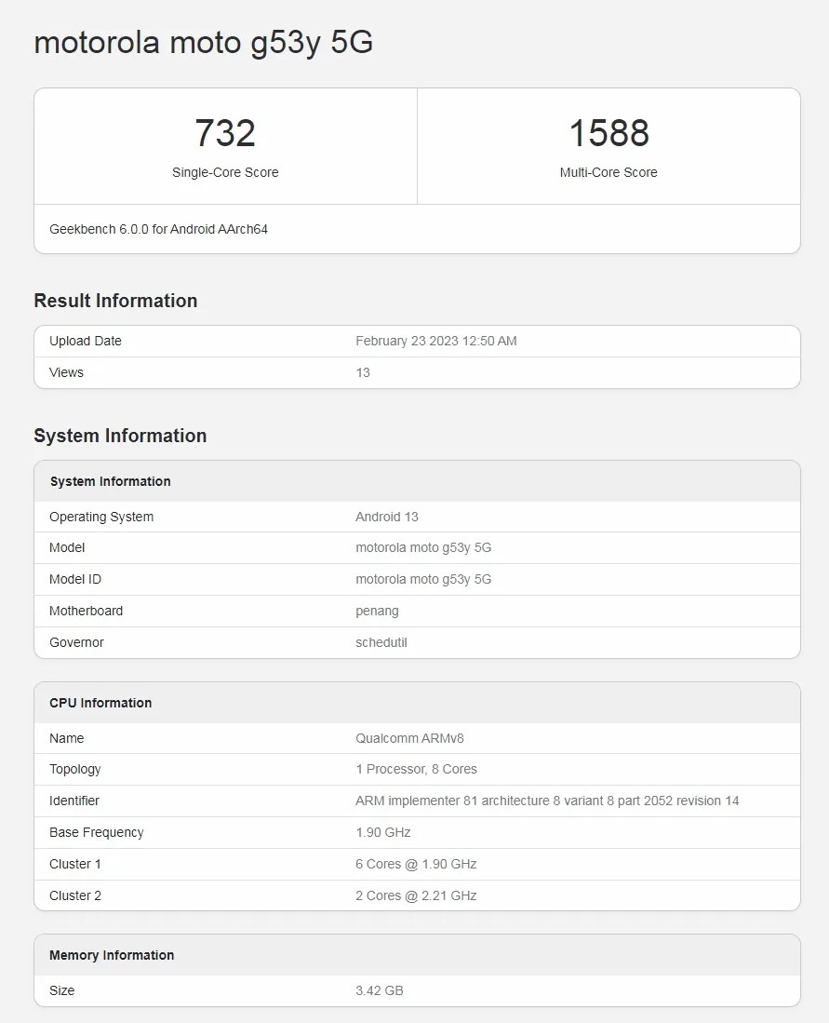Click the "Model ID" row label

75,579
